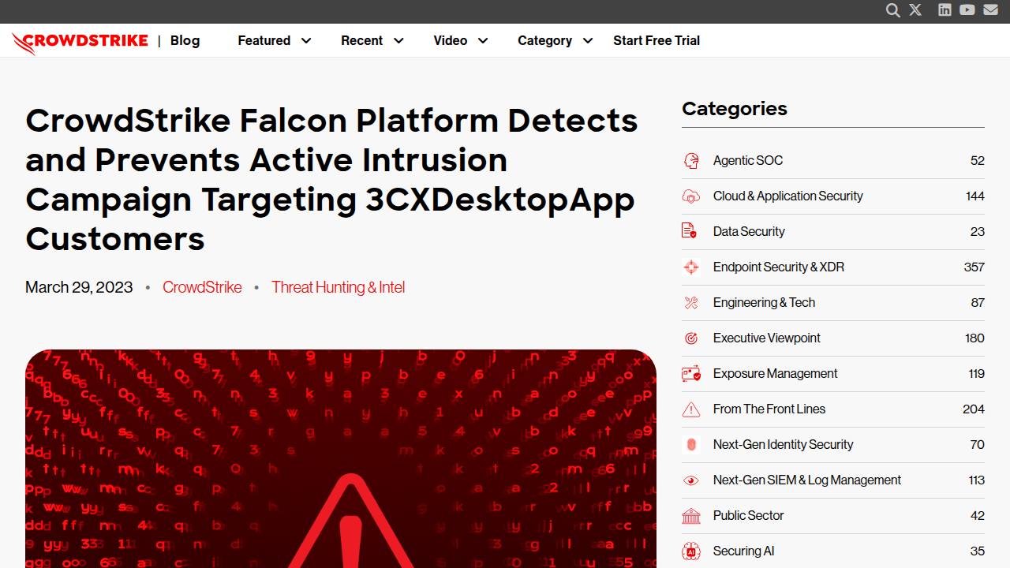
Task: Click the From The Front Lines warning icon
Action: click(691, 409)
